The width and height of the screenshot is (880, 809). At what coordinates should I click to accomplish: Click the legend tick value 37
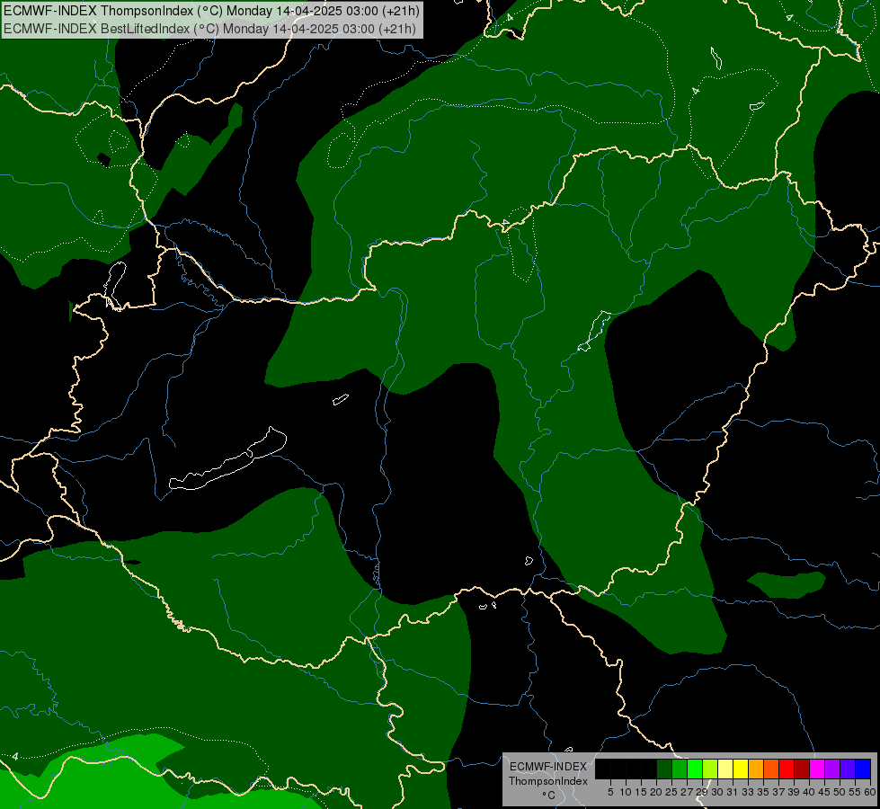pos(778,792)
